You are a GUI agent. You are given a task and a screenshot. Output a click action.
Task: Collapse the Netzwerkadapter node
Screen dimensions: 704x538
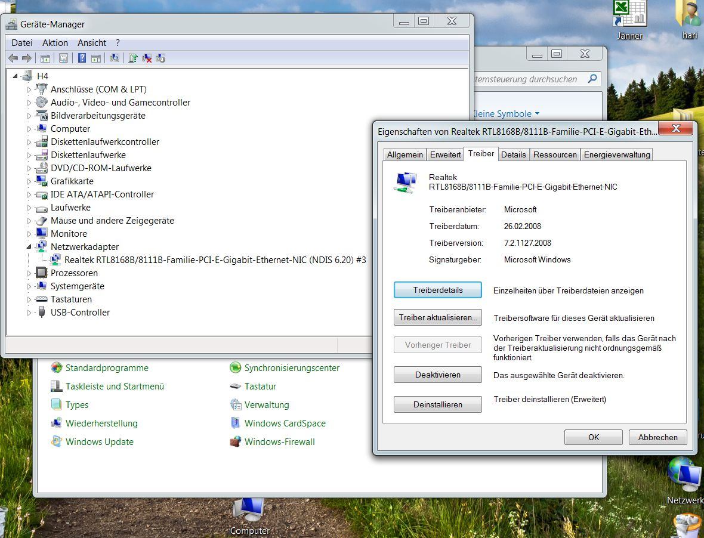pyautogui.click(x=29, y=247)
